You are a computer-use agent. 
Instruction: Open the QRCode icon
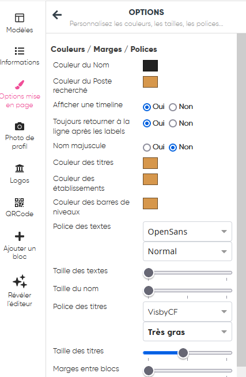click(x=20, y=202)
